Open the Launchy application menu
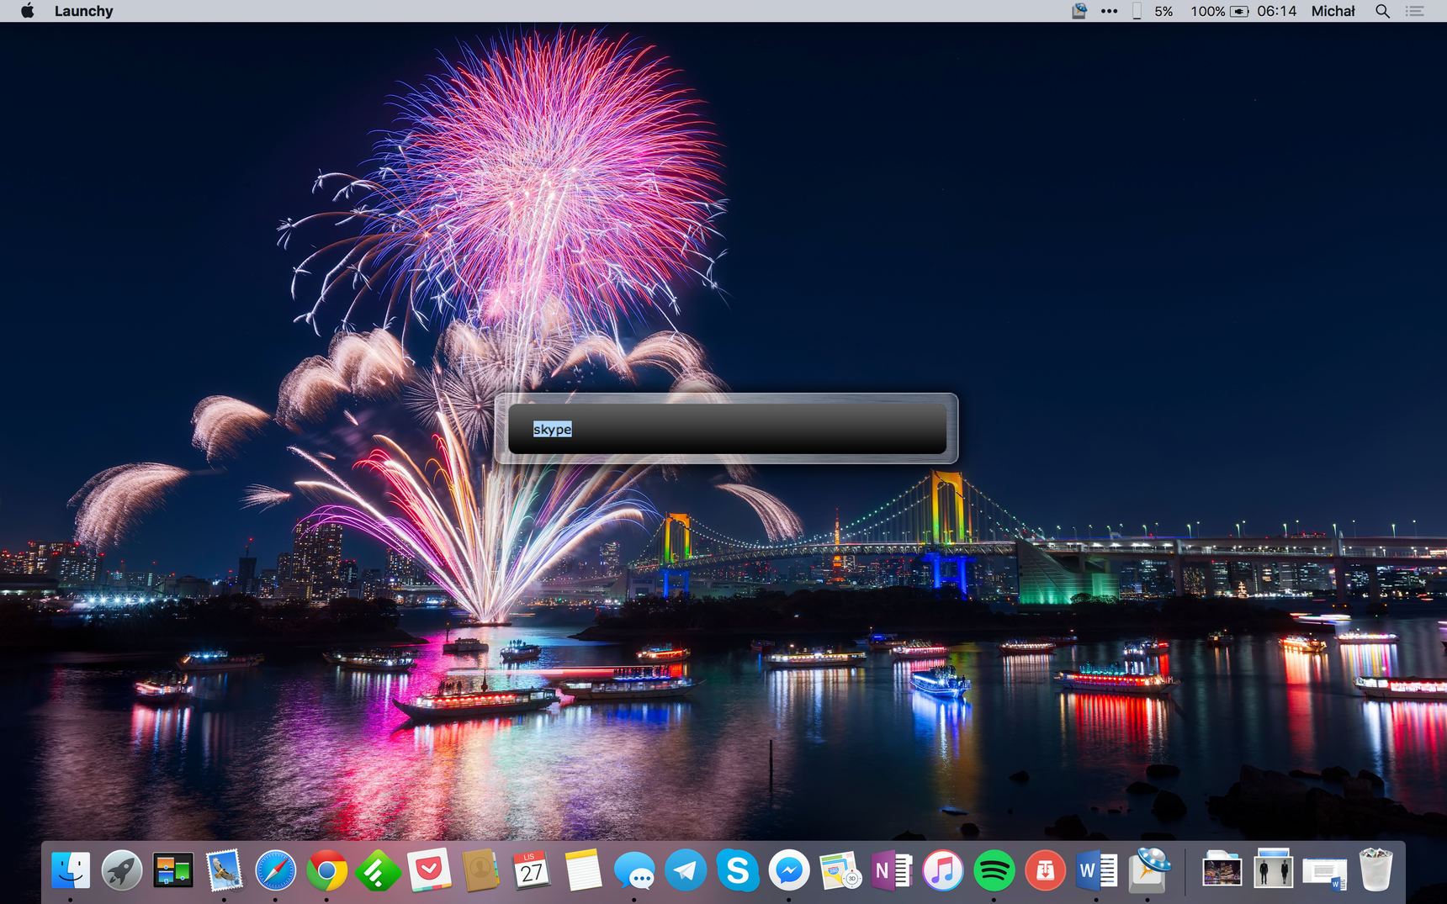Screen dimensions: 1447x904 point(83,11)
